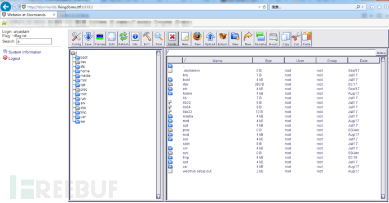Select tmp folder in directory tree

click(81, 112)
